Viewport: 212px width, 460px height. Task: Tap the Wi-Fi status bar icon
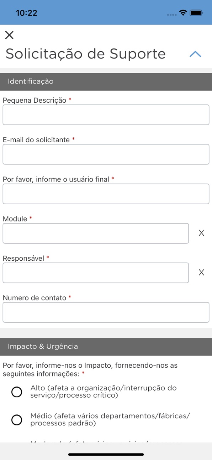click(x=183, y=13)
